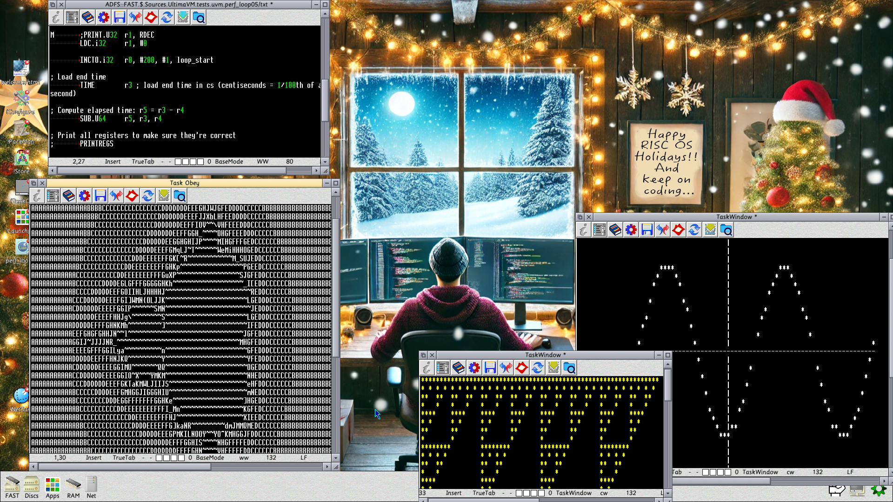Click scroll-down arrow of yellow-star TaskWindow scrollbar

pyautogui.click(x=668, y=493)
